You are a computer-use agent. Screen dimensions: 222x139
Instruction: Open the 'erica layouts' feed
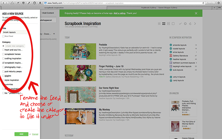(x=178, y=52)
